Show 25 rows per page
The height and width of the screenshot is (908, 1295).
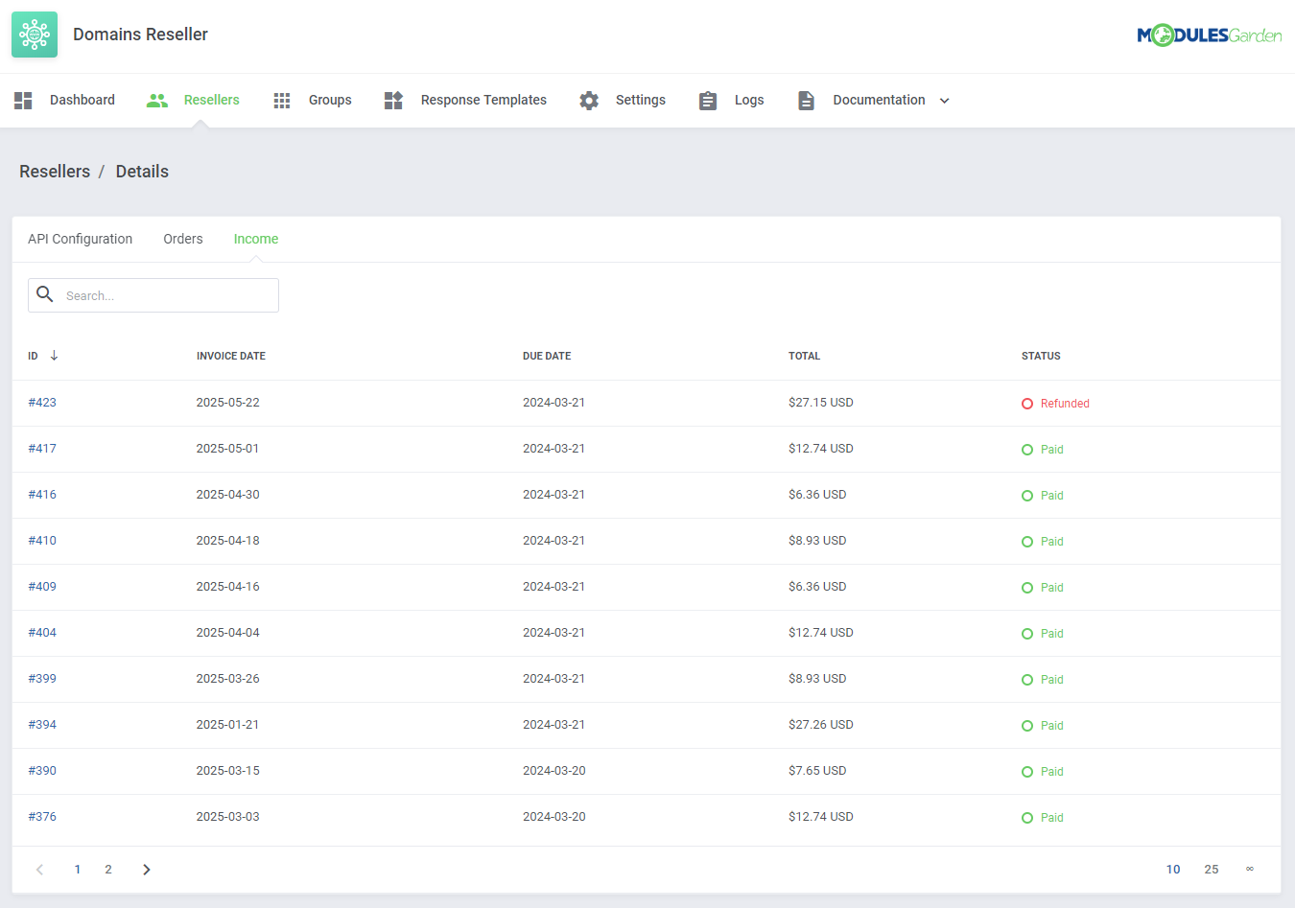tap(1211, 870)
